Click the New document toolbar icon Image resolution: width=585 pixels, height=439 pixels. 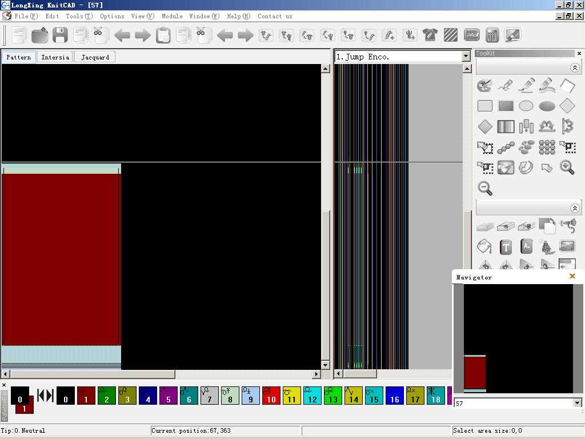[19, 35]
